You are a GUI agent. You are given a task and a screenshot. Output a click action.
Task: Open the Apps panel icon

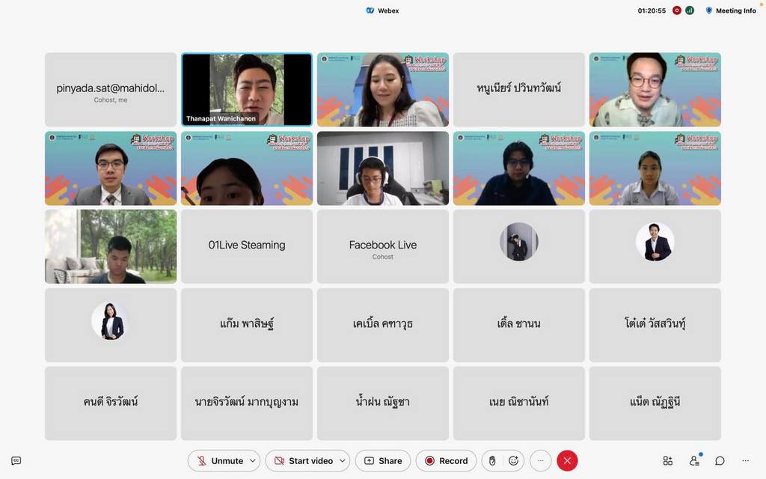coord(668,461)
